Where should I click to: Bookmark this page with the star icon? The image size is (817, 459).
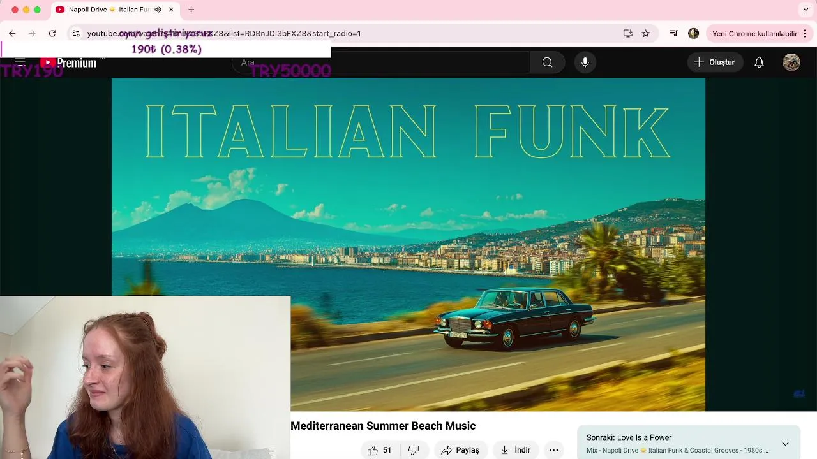[646, 33]
